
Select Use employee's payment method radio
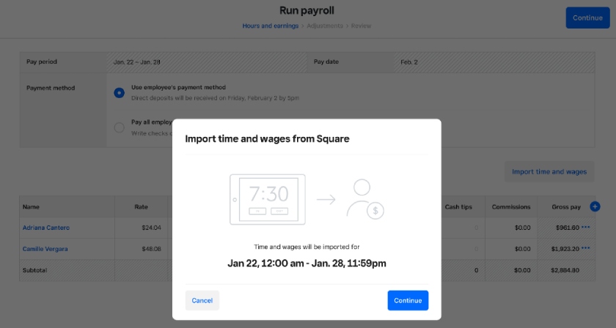(x=119, y=93)
